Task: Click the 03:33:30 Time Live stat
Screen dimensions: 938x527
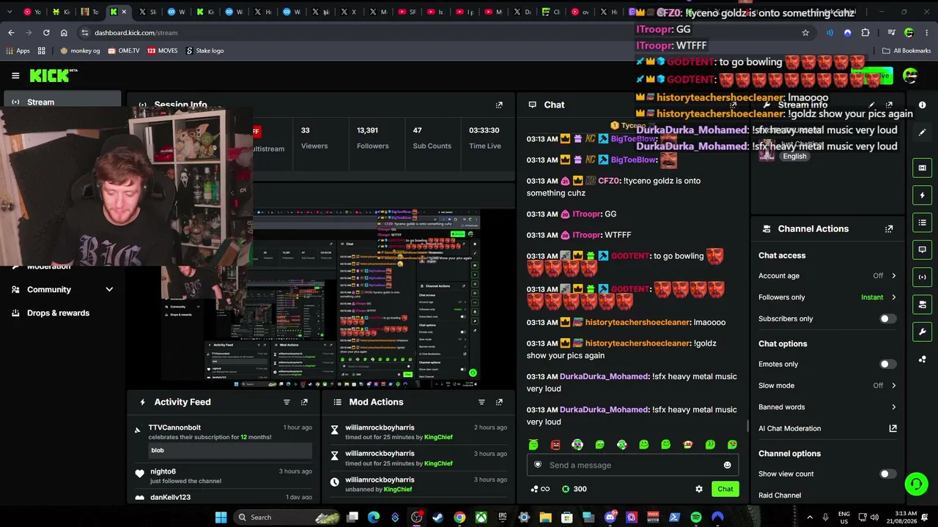Action: point(484,138)
